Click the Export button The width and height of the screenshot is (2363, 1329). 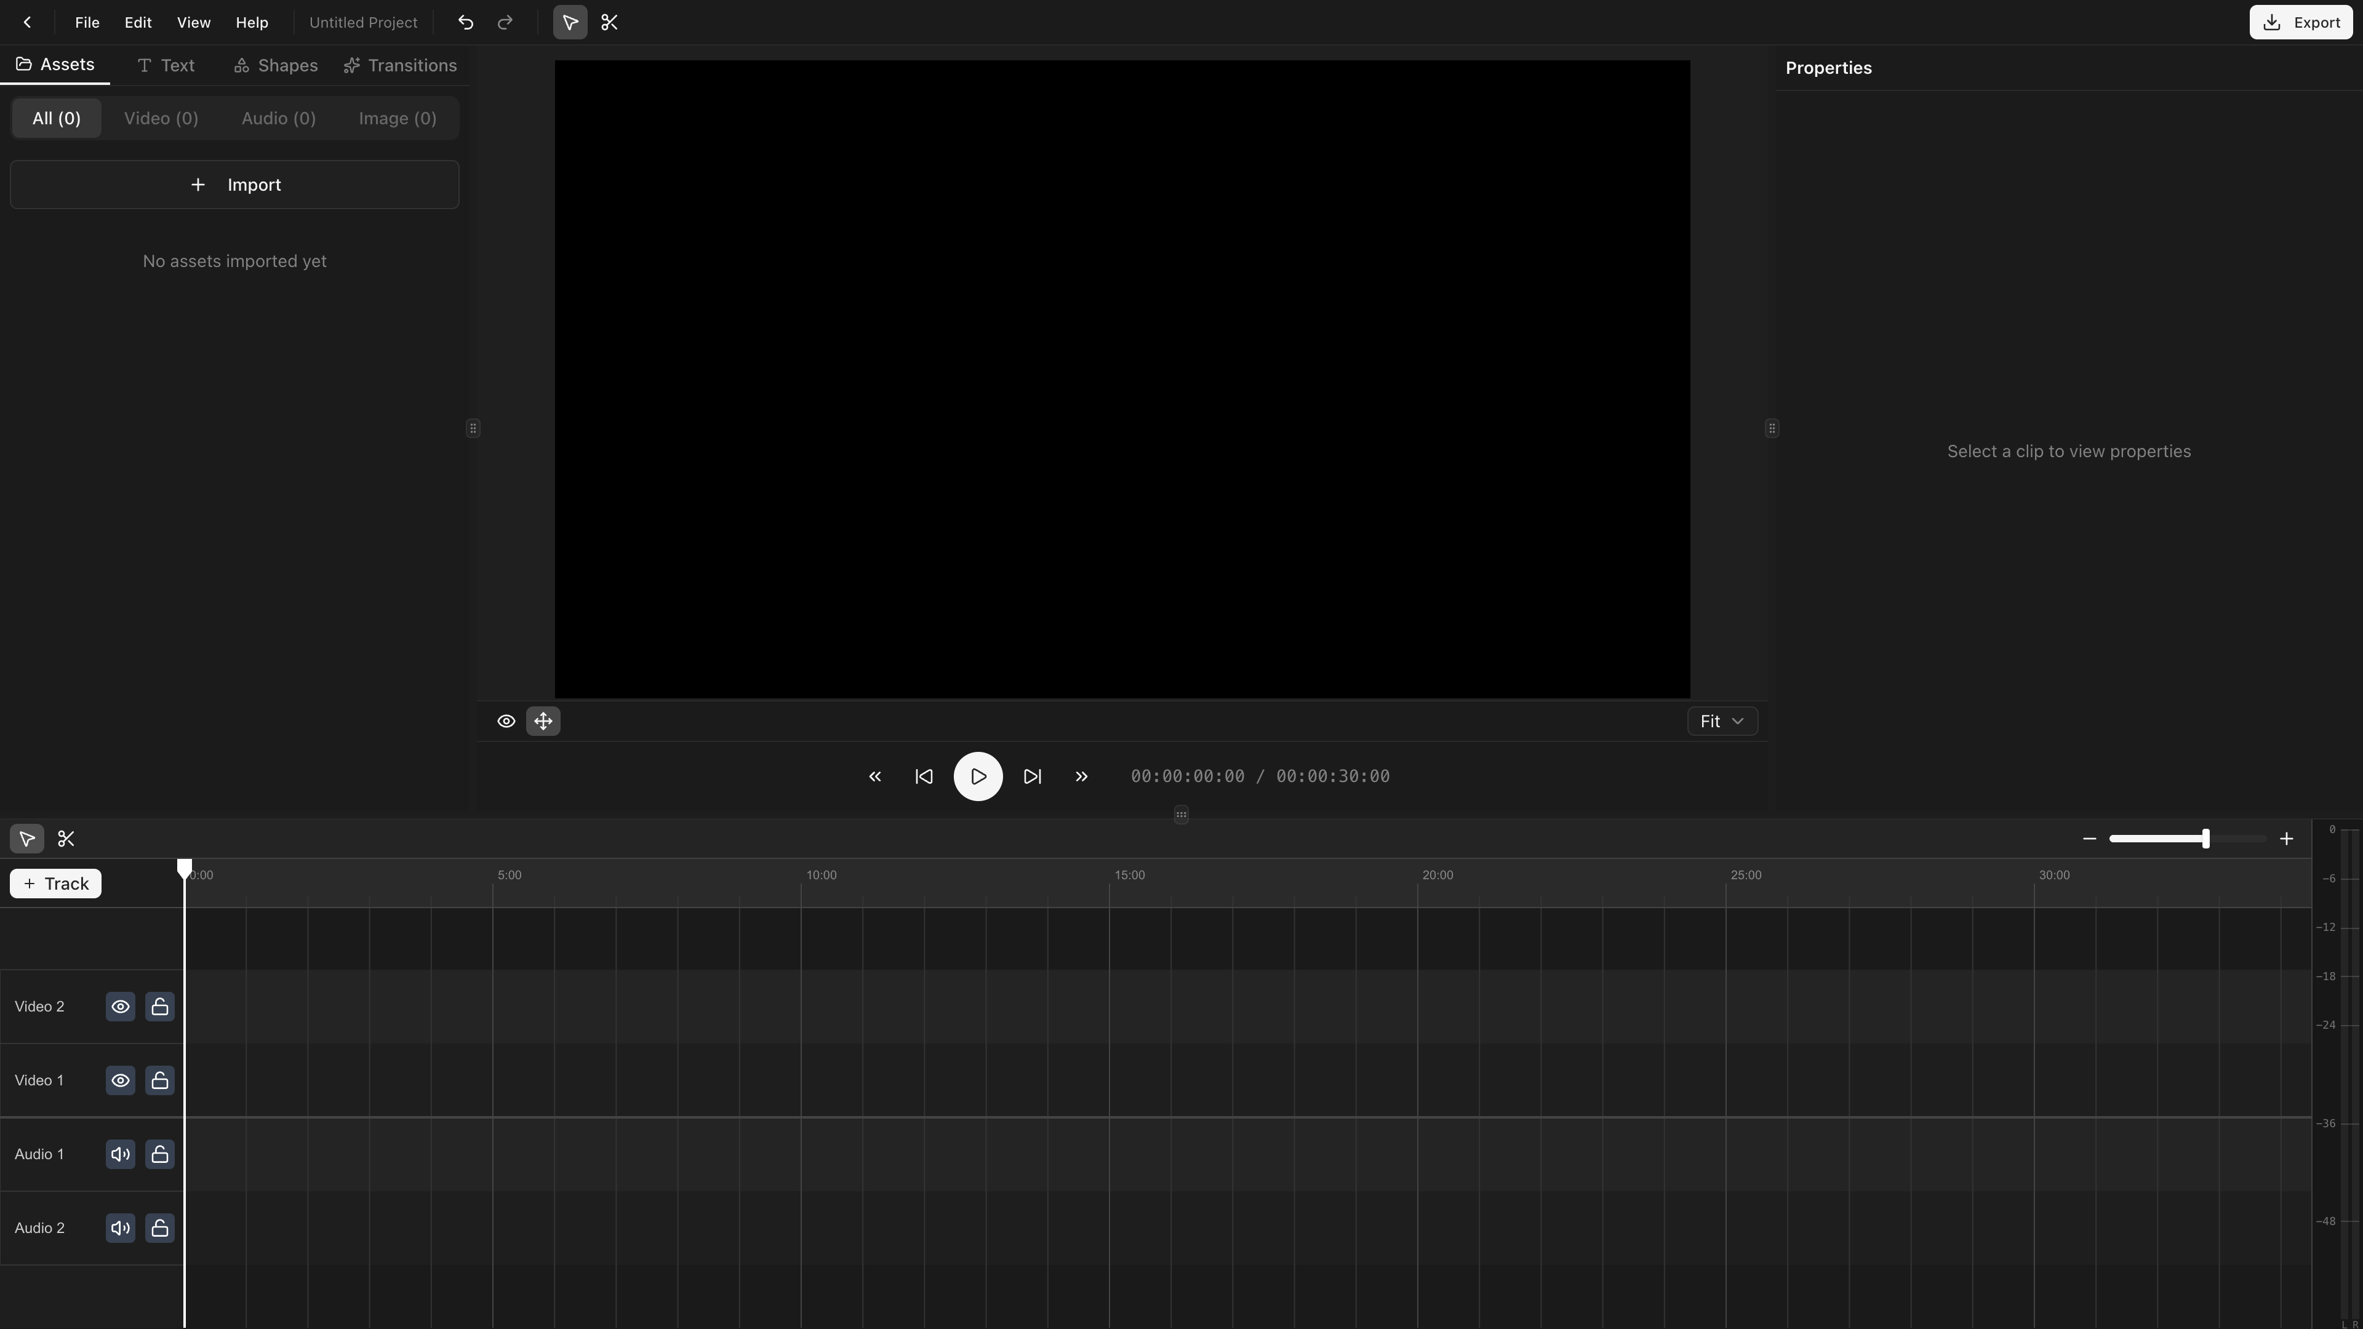point(2301,22)
